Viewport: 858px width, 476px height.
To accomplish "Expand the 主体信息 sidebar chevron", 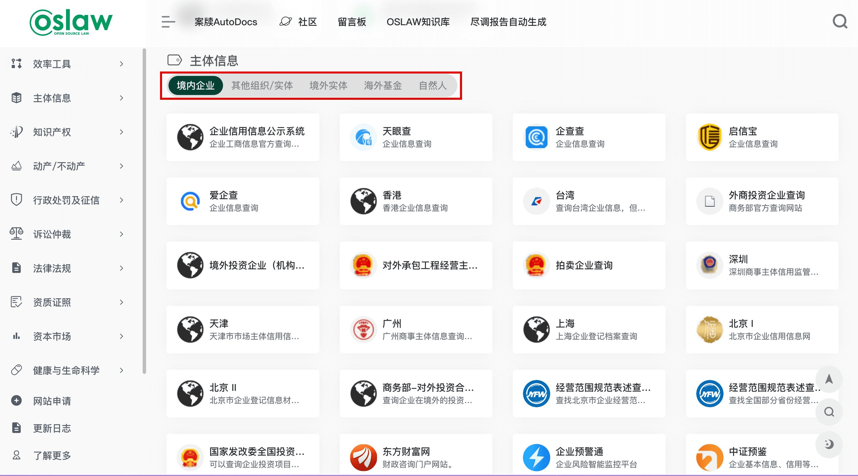I will tap(122, 98).
